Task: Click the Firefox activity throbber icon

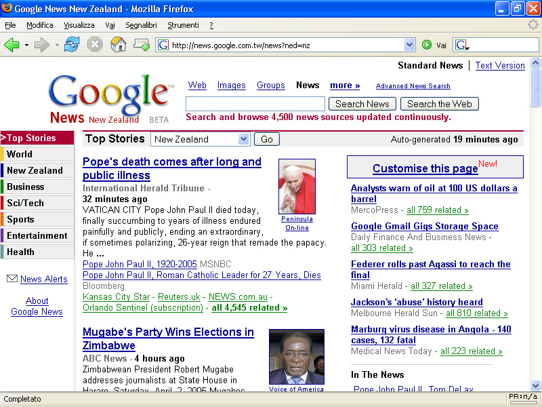Action: pyautogui.click(x=533, y=24)
